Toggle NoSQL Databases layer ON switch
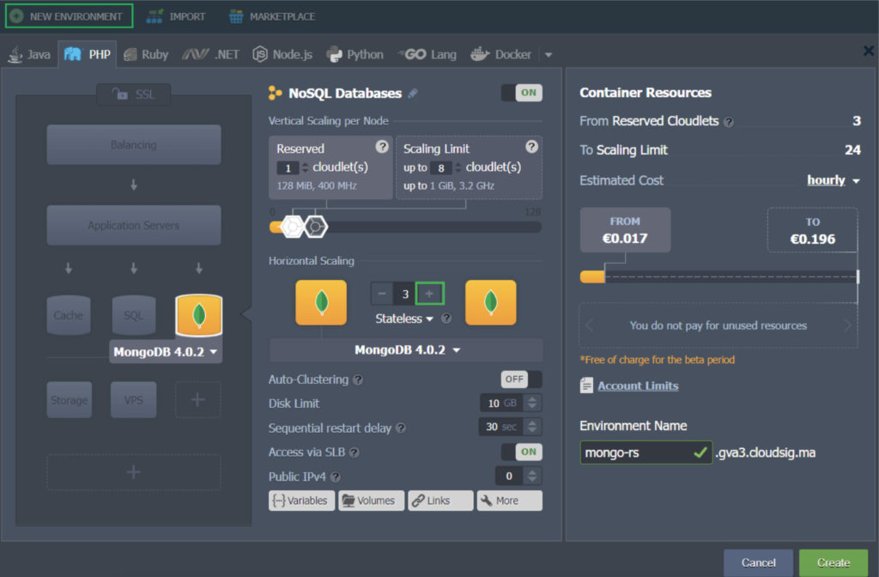 [522, 93]
